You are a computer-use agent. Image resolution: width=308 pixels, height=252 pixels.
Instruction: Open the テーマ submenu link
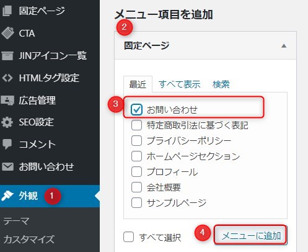(x=16, y=221)
